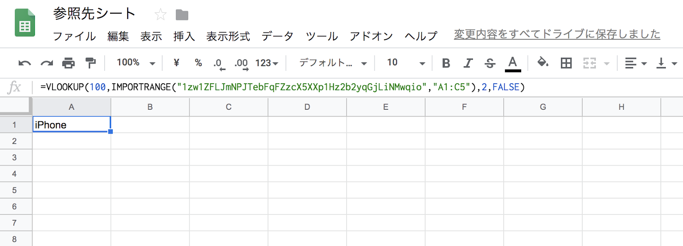
Task: Apply percent format
Action: click(198, 63)
